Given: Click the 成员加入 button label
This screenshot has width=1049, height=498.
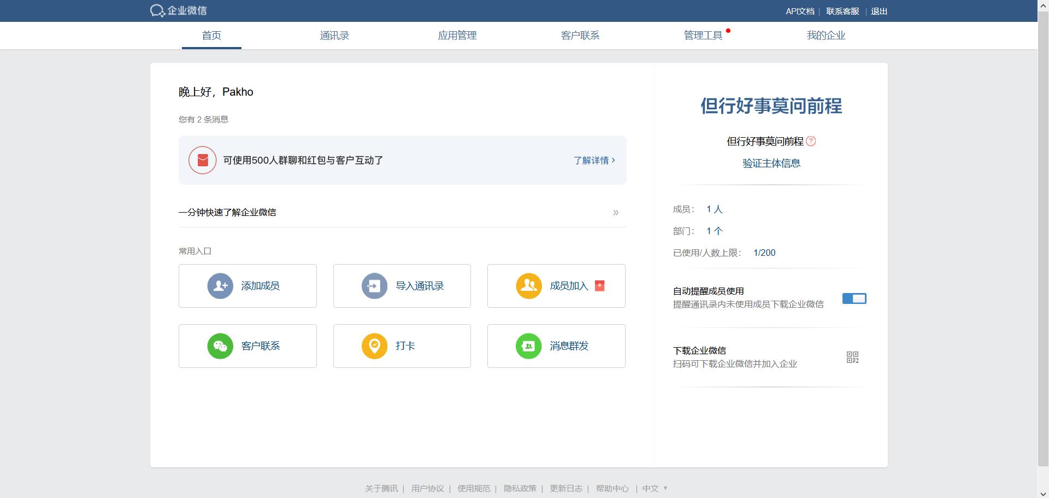Looking at the screenshot, I should pyautogui.click(x=569, y=286).
